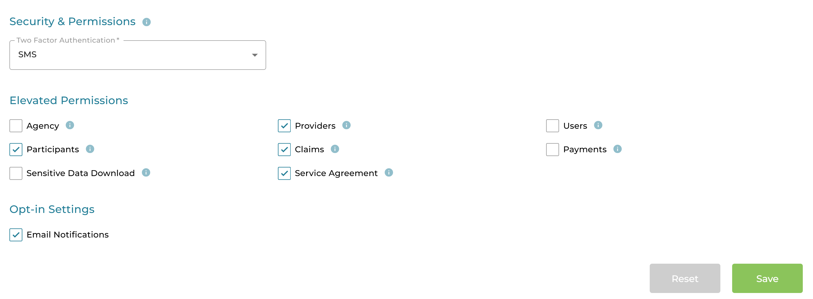The width and height of the screenshot is (813, 299).
Task: Open the Two Factor Authentication dropdown
Action: (x=138, y=55)
